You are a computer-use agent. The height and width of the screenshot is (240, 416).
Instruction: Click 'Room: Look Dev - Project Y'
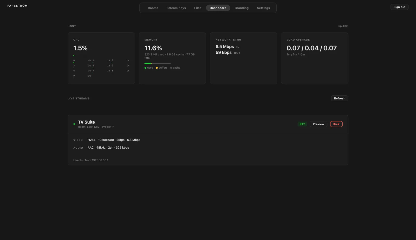click(96, 127)
